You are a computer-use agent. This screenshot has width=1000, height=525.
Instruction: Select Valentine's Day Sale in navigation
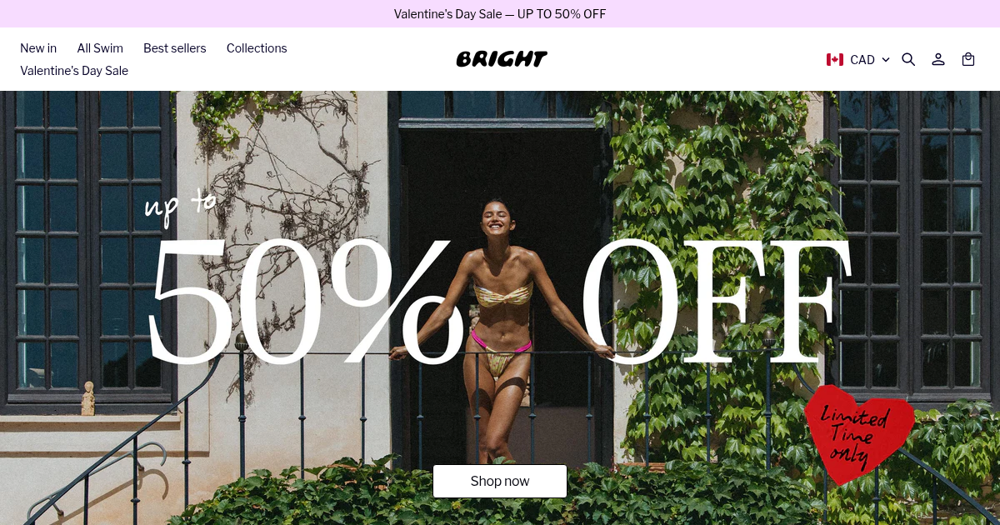pyautogui.click(x=74, y=71)
